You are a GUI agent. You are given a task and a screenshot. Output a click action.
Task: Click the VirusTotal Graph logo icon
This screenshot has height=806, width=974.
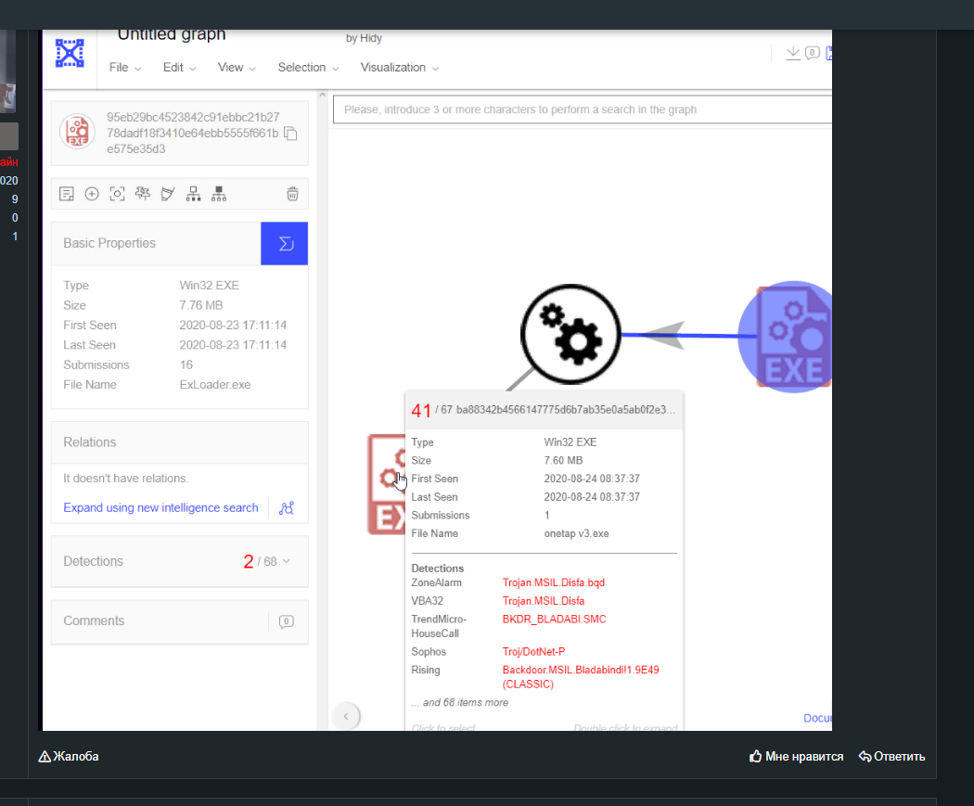(x=70, y=53)
